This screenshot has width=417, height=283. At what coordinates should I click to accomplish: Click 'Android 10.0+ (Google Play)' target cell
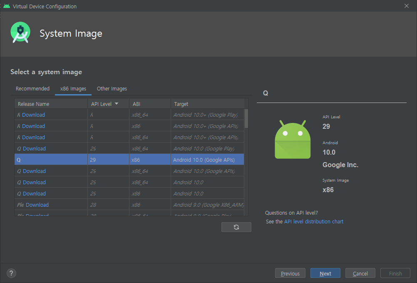pos(207,115)
